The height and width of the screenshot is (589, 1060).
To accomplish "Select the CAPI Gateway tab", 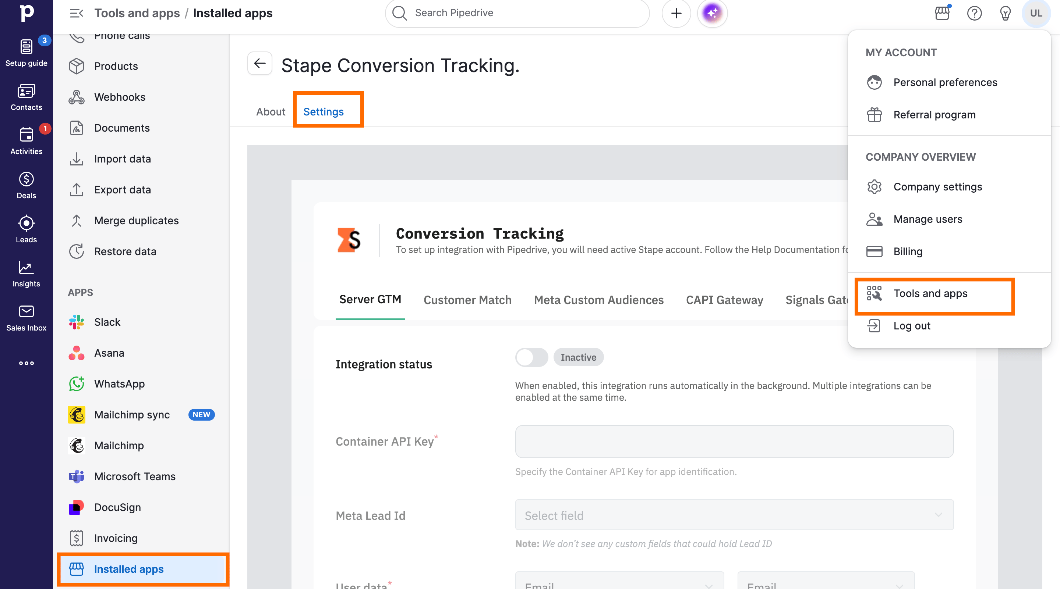I will coord(724,300).
